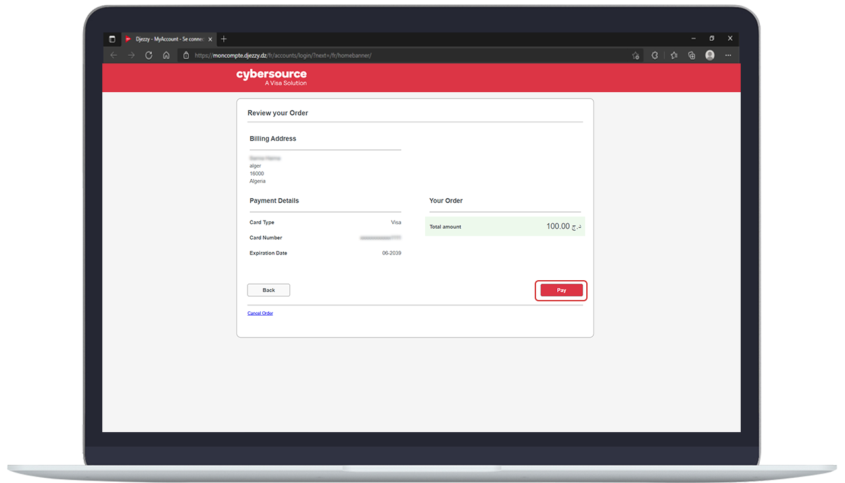Minimize the browser window
Image resolution: width=845 pixels, height=483 pixels.
click(693, 38)
